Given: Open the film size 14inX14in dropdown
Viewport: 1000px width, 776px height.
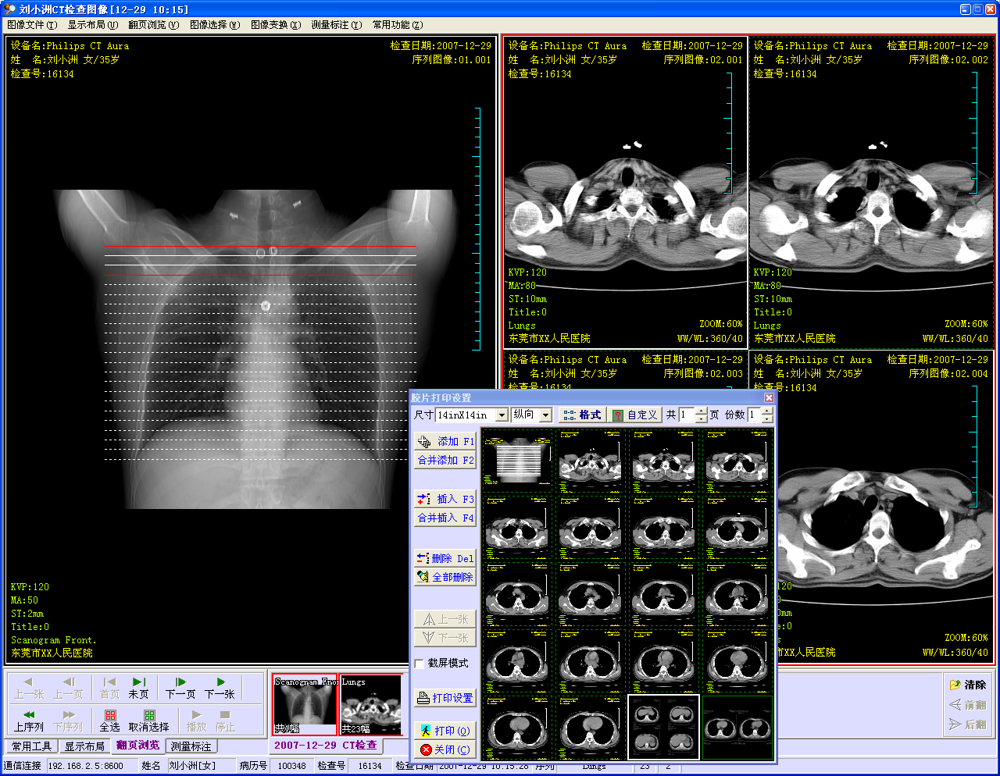Looking at the screenshot, I should coord(502,415).
